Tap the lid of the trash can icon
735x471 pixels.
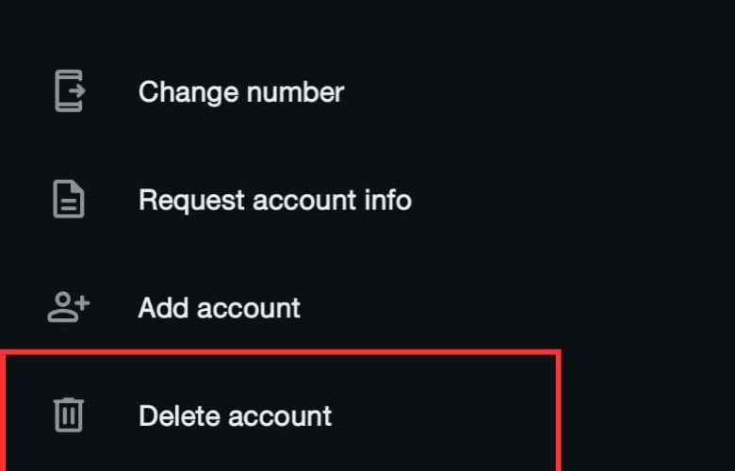[68, 401]
